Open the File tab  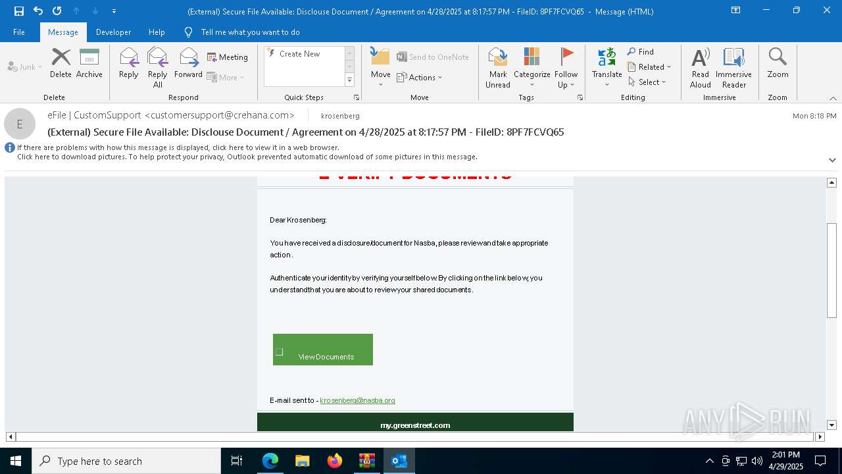pos(19,32)
